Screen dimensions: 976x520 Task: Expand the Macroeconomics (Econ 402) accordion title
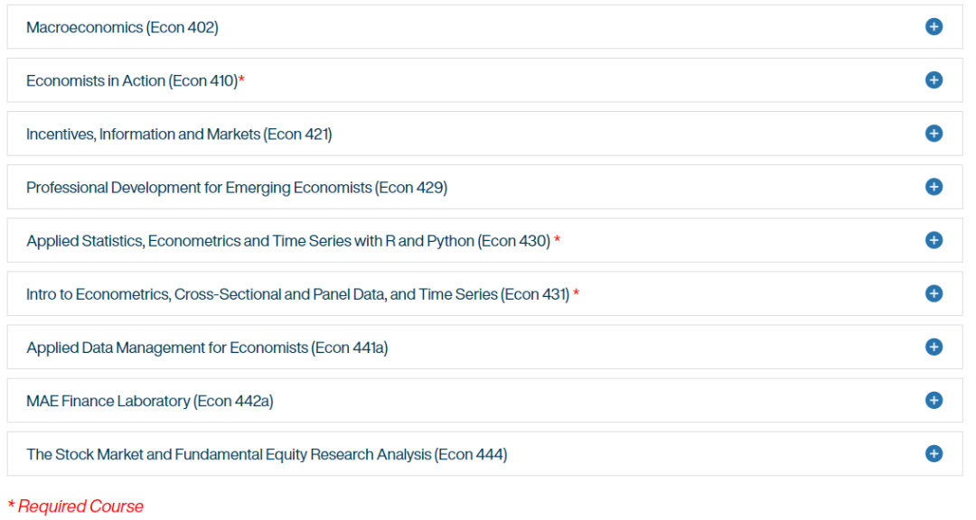click(x=122, y=27)
